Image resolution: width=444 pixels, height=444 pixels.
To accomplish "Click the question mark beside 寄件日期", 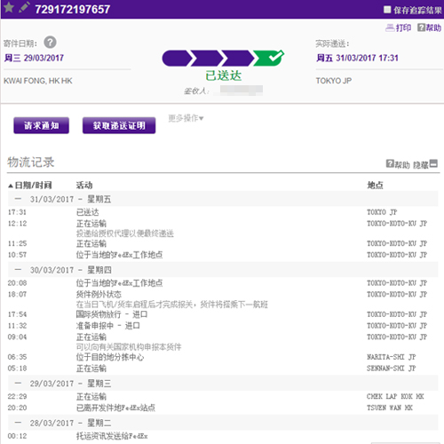I will coord(50,43).
